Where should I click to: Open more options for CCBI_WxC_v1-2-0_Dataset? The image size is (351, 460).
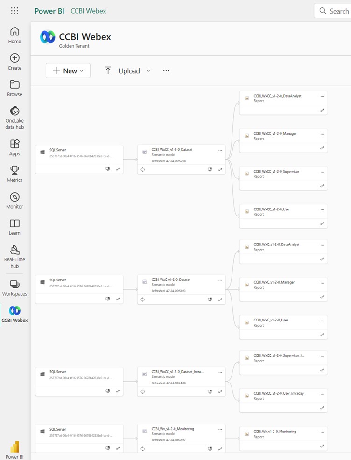(x=220, y=280)
